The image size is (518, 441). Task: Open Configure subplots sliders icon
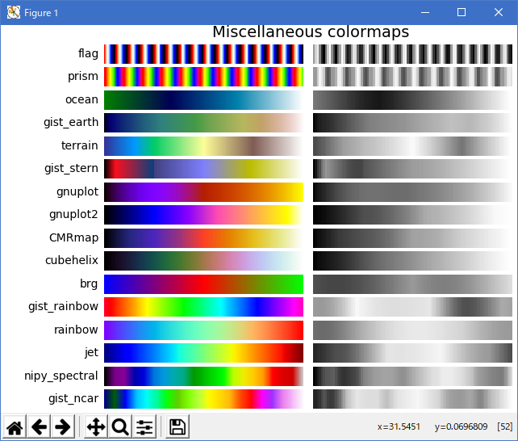[x=144, y=426]
